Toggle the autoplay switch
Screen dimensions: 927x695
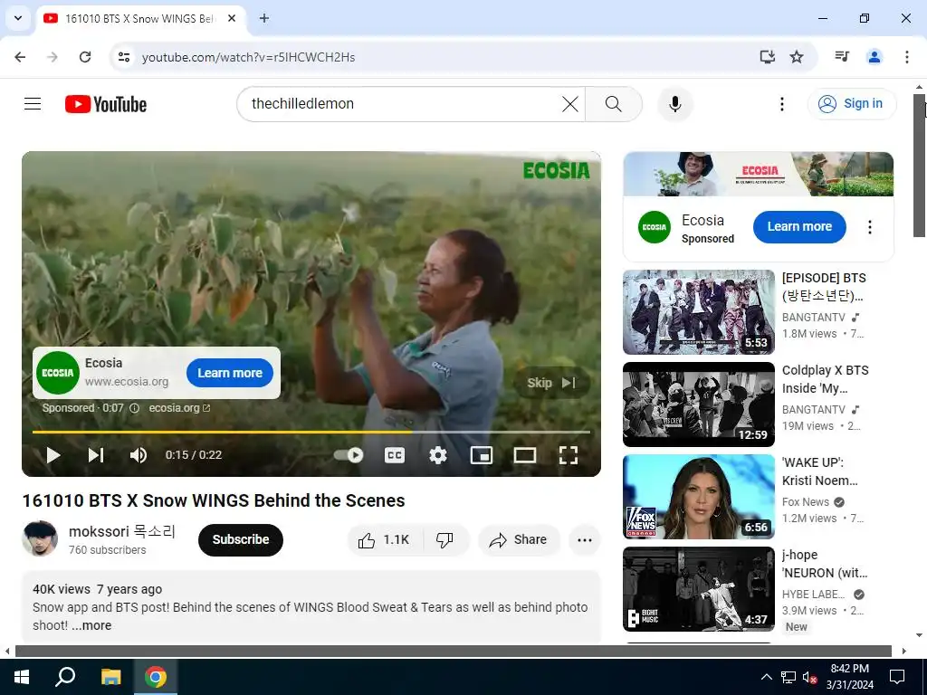[349, 455]
